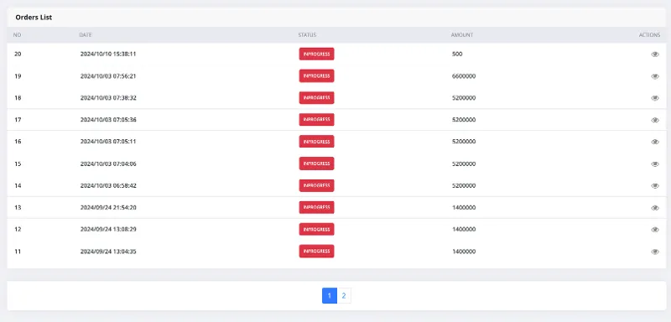Click the eye icon for order 12
This screenshot has height=322, width=671.
click(655, 230)
